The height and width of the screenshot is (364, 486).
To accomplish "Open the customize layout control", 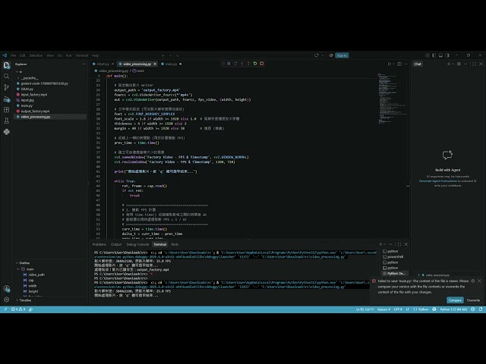I will (x=428, y=55).
